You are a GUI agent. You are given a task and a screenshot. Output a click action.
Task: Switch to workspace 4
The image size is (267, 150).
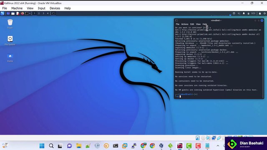click(x=48, y=13)
